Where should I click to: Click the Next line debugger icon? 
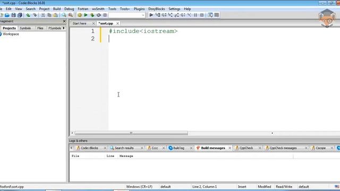[x=164, y=15]
